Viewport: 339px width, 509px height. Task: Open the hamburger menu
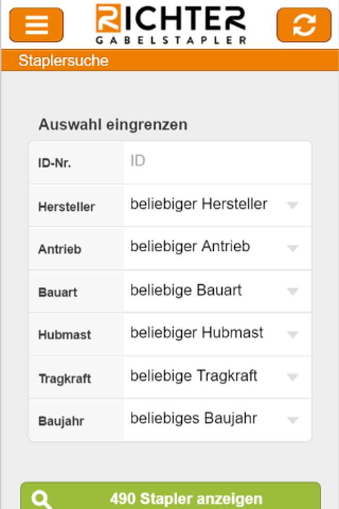[x=36, y=24]
